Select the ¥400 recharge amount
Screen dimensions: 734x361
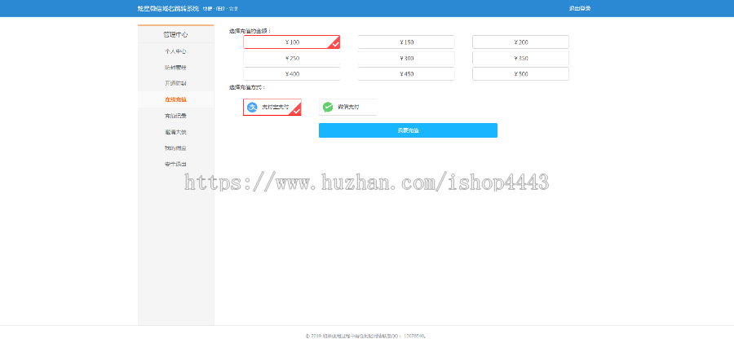point(292,74)
